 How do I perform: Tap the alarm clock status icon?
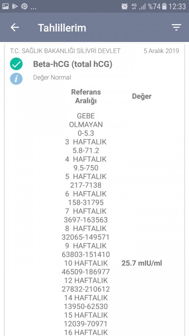(x=124, y=6)
